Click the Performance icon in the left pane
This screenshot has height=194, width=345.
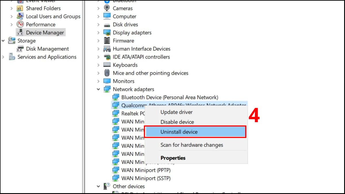20,24
